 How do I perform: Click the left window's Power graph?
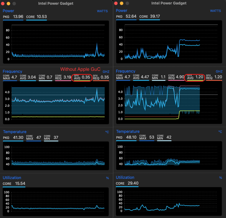click(56, 42)
